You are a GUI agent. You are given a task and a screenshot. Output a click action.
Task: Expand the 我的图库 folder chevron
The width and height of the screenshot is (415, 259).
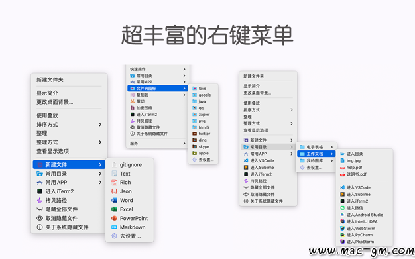click(x=331, y=160)
